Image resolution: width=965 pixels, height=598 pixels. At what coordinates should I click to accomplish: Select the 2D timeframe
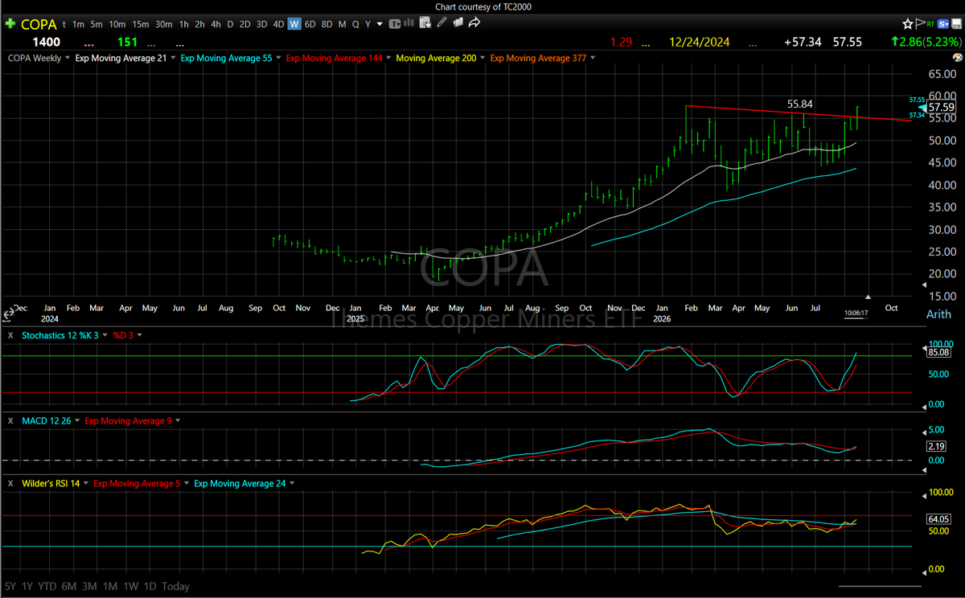(x=245, y=24)
